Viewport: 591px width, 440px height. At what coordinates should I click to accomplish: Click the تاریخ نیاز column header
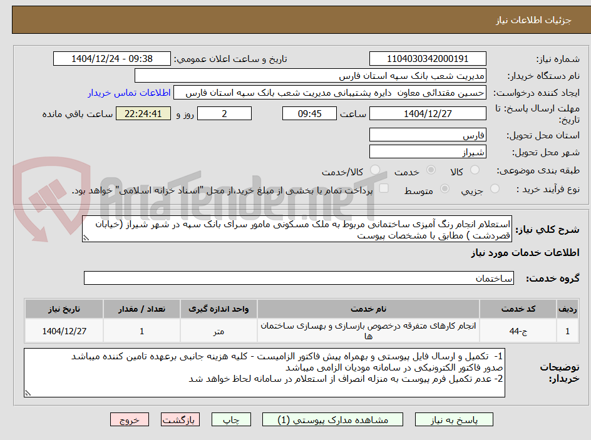tap(64, 309)
